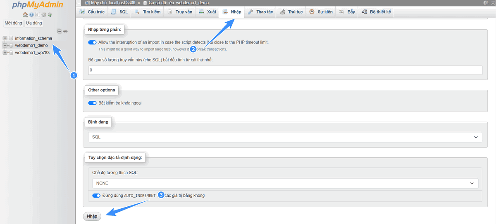The height and width of the screenshot is (224, 496).
Task: Click webdemo1_demo database icon
Action: [x=11, y=45]
